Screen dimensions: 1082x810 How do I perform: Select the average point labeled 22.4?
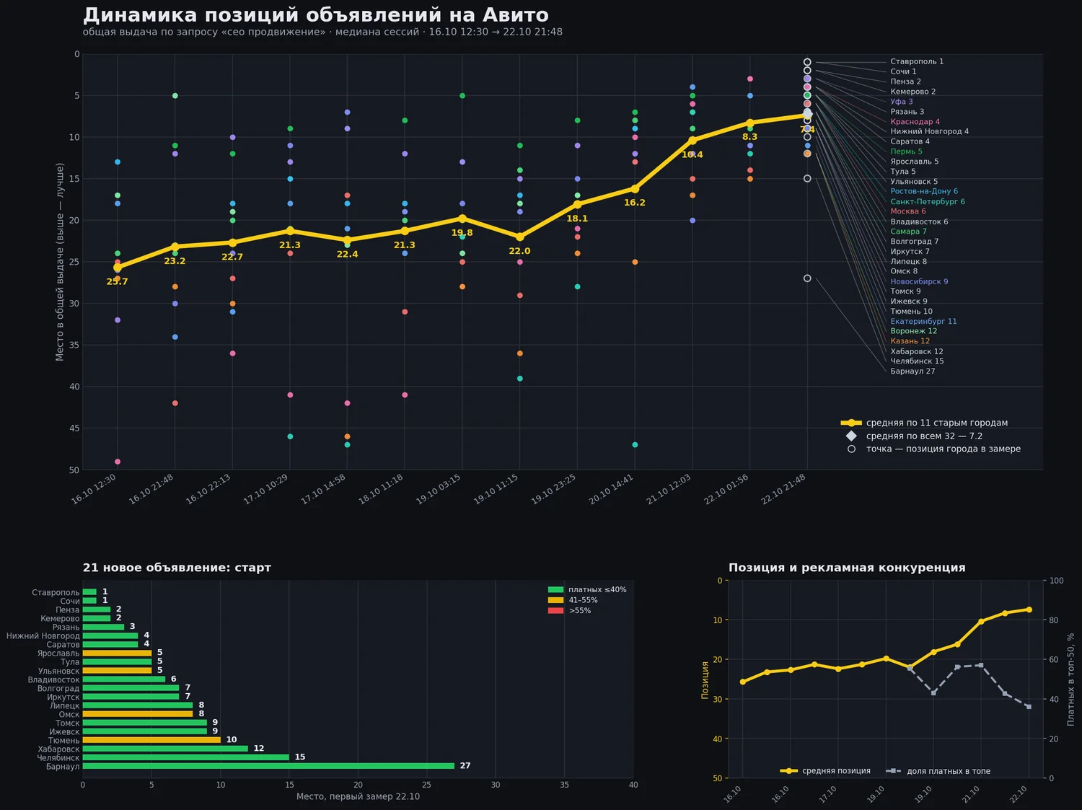347,239
